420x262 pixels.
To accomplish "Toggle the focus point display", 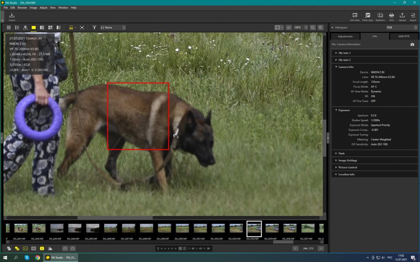I will click(25, 248).
